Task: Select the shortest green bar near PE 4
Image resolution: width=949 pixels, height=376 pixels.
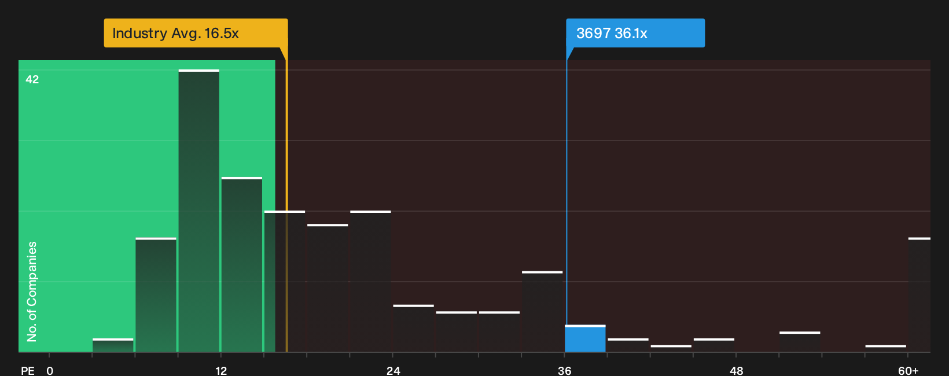Action: [x=113, y=345]
